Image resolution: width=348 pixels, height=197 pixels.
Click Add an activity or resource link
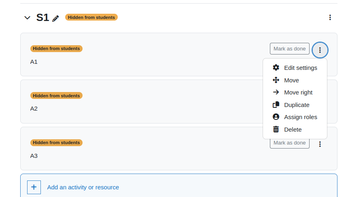[x=83, y=187]
